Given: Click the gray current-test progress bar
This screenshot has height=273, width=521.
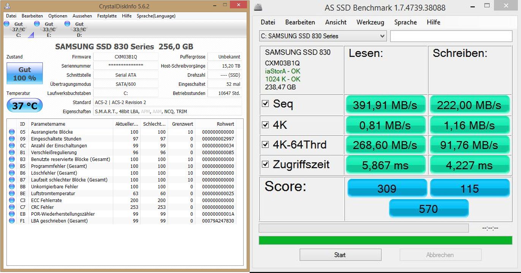Looking at the screenshot, I should tap(364, 228).
